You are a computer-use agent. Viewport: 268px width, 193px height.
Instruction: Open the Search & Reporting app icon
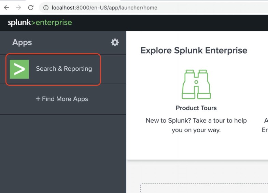[x=19, y=69]
